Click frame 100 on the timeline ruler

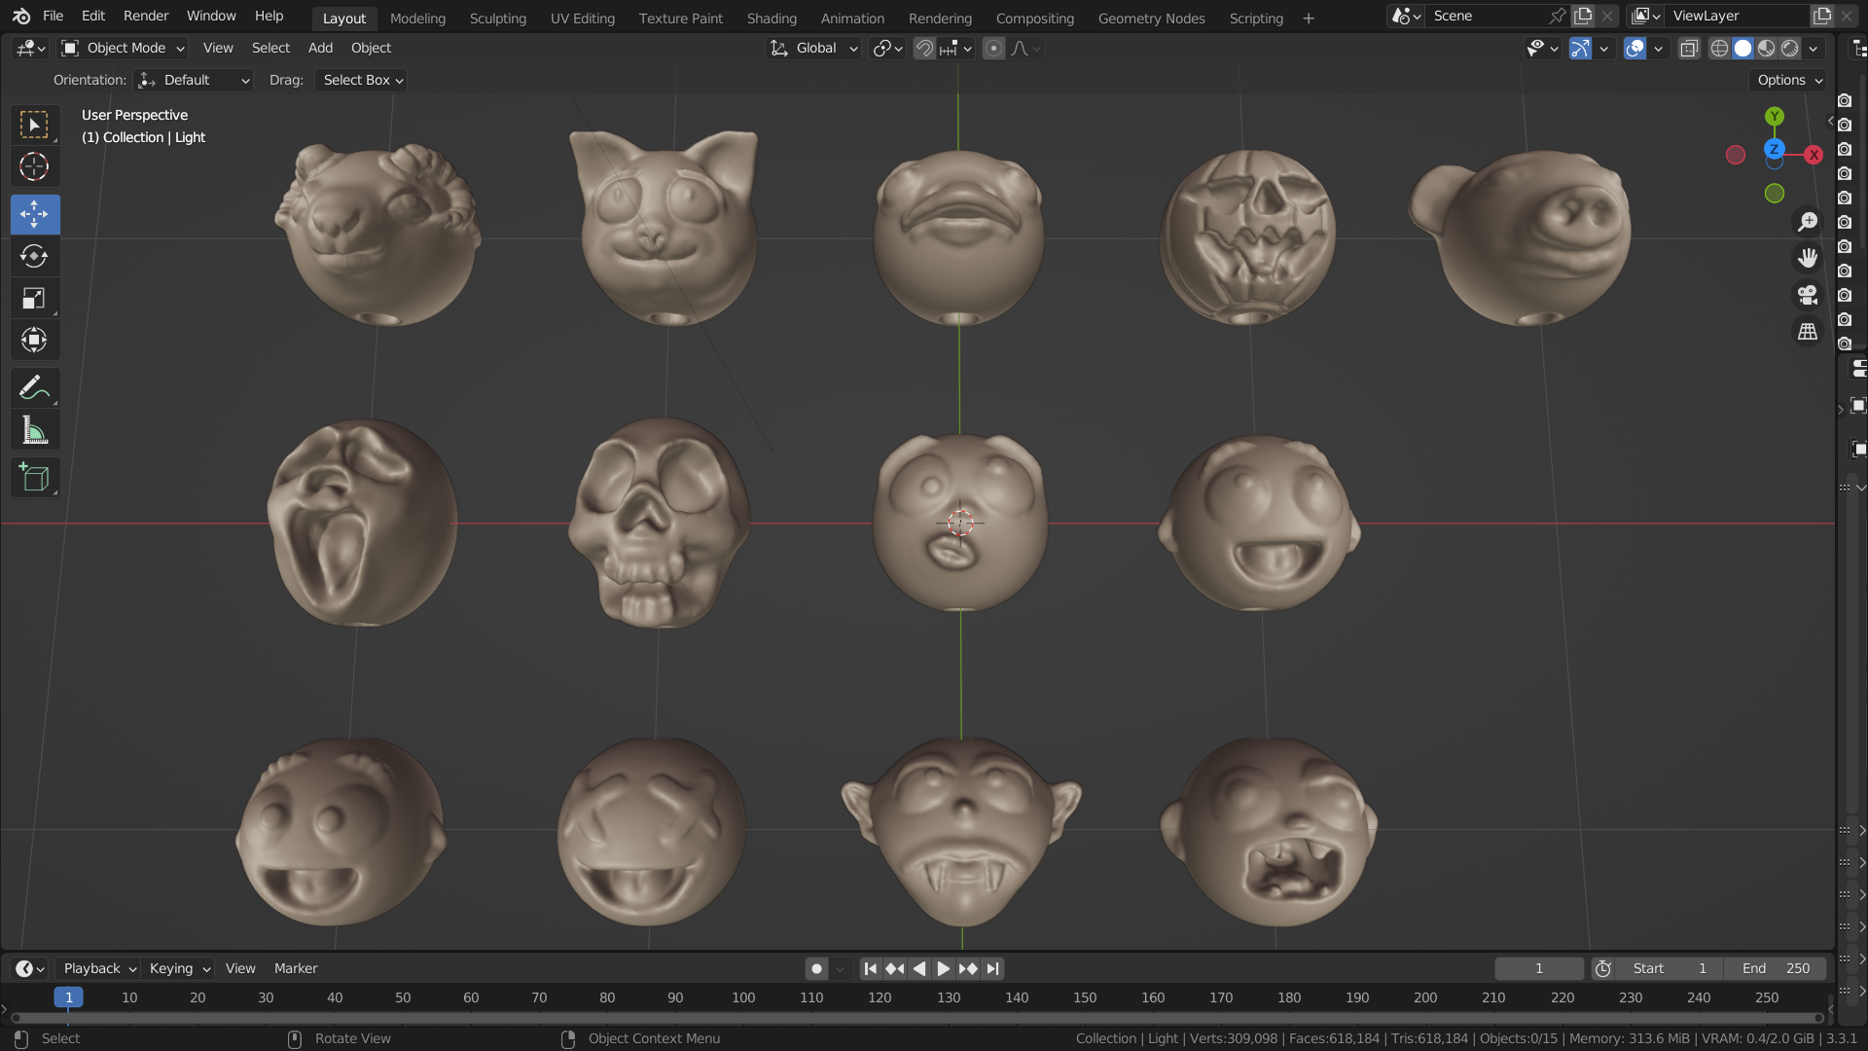[743, 997]
